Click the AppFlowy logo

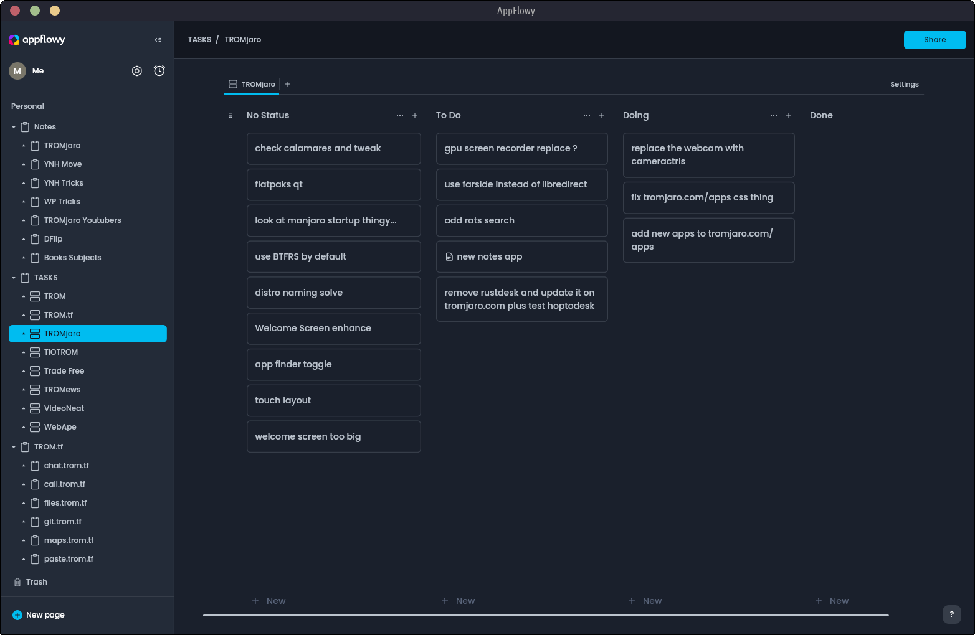tap(37, 40)
